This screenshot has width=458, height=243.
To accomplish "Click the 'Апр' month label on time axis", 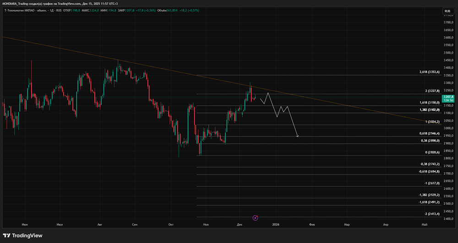I will click(386, 225).
